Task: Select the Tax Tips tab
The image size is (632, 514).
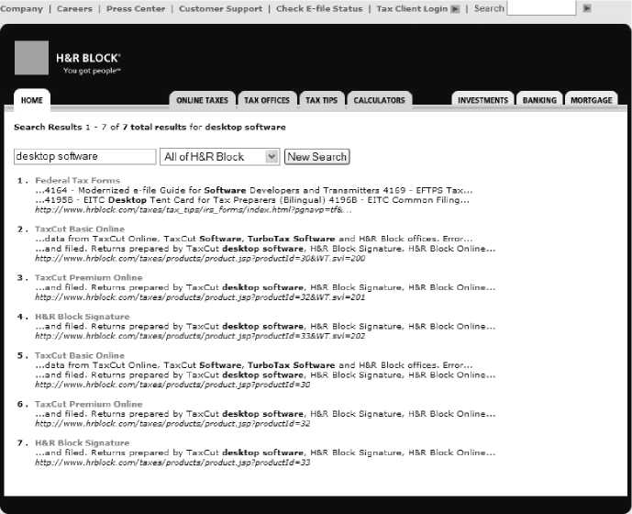Action: [321, 100]
